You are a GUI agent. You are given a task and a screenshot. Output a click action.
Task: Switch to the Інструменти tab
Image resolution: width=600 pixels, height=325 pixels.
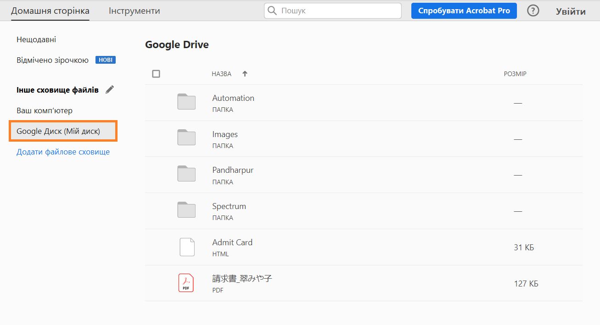[134, 10]
